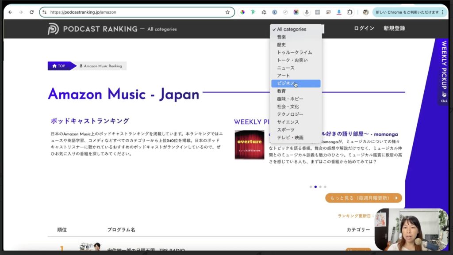The height and width of the screenshot is (255, 453).
Task: Reload the page with the refresh icon
Action: 31,12
